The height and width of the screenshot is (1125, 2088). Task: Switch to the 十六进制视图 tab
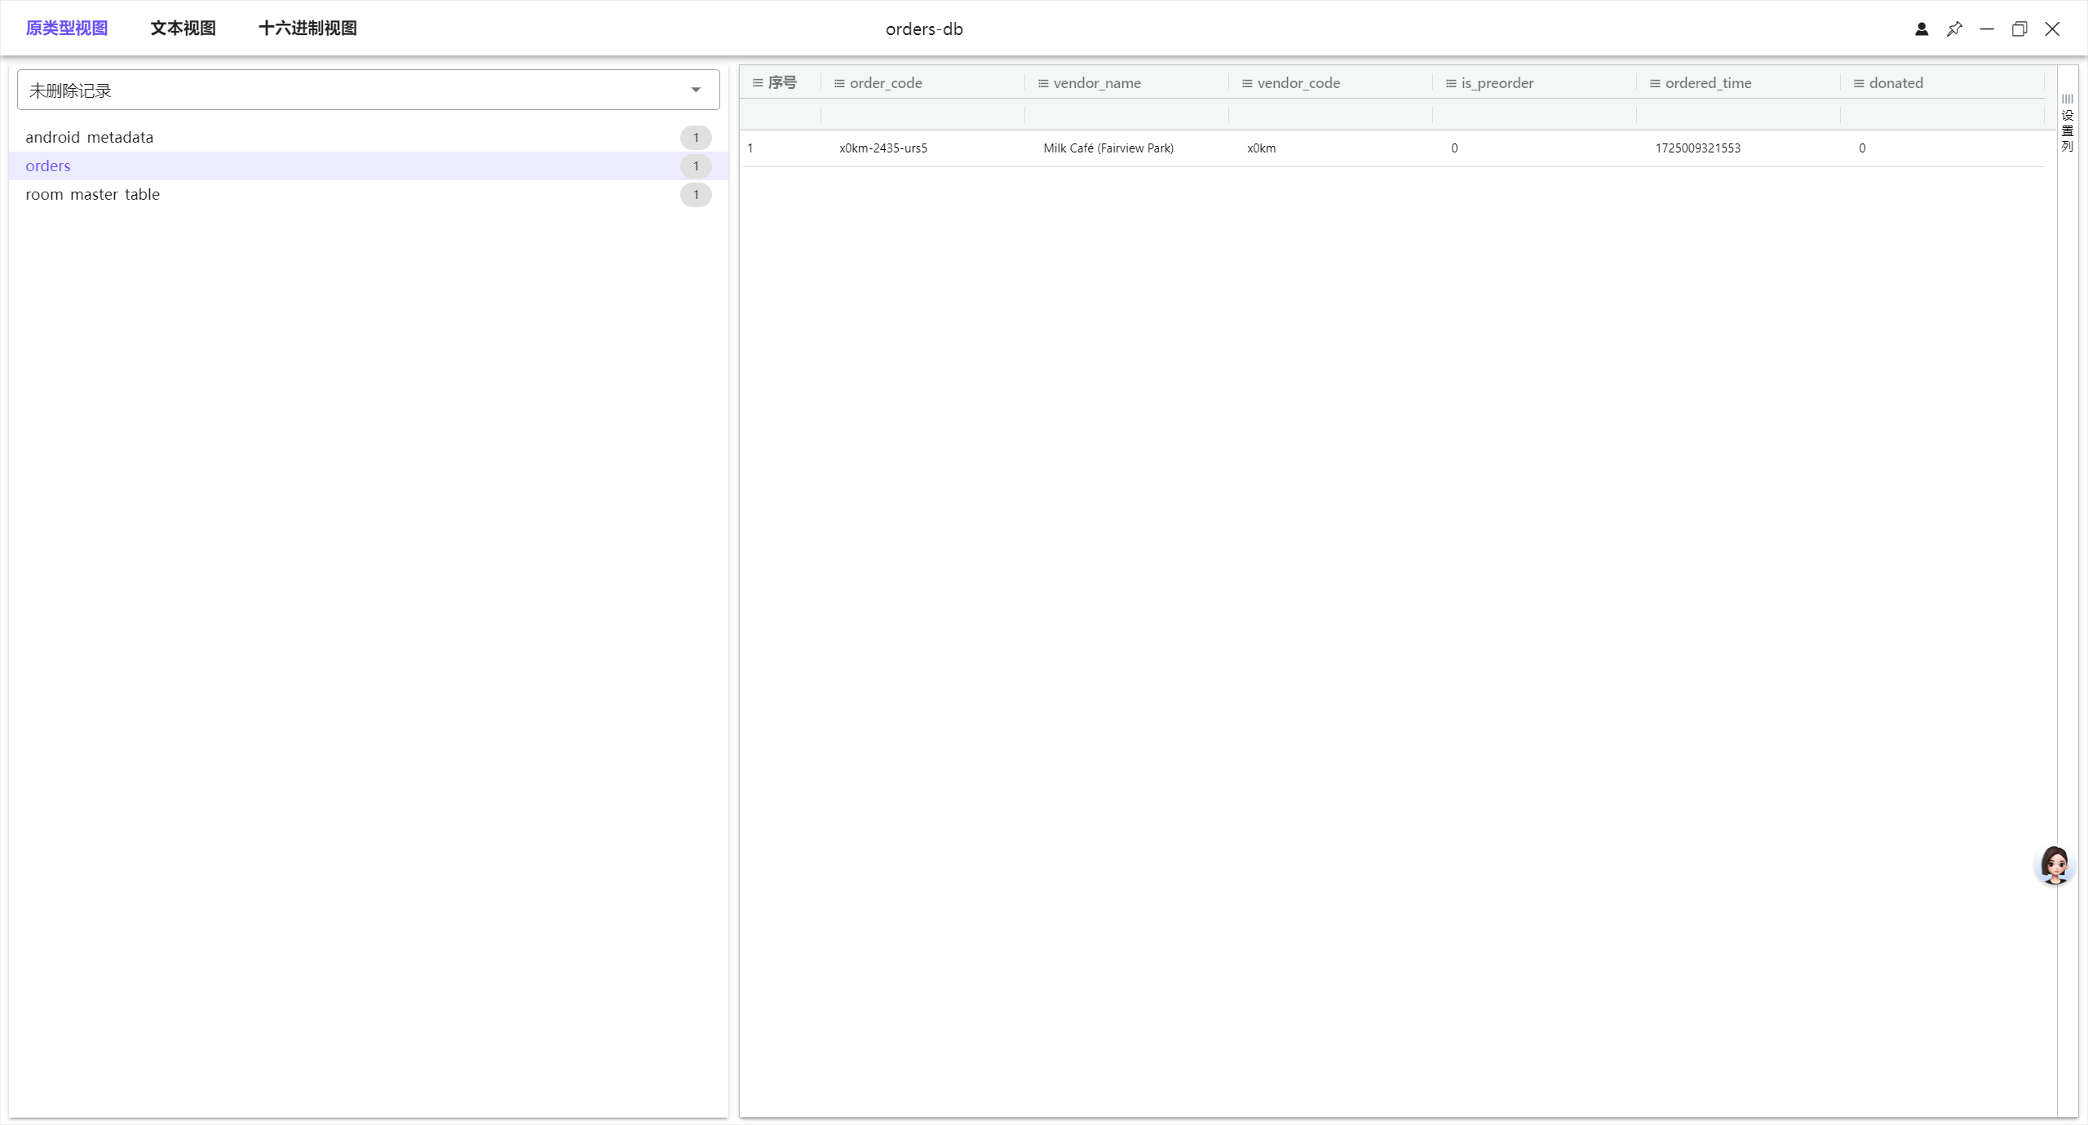307,29
